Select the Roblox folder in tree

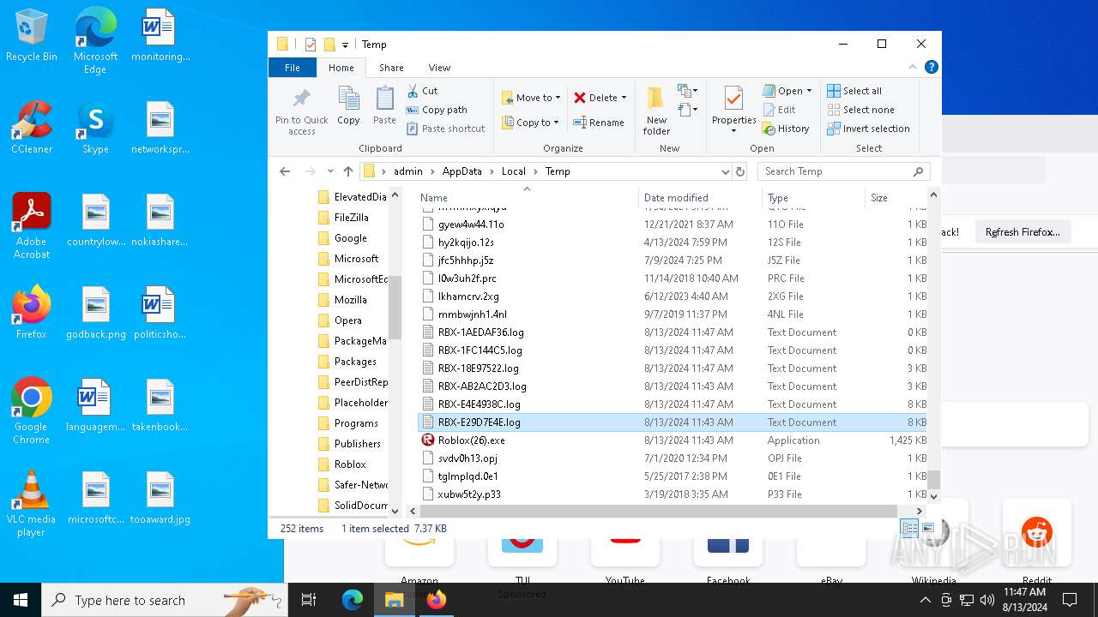(350, 464)
